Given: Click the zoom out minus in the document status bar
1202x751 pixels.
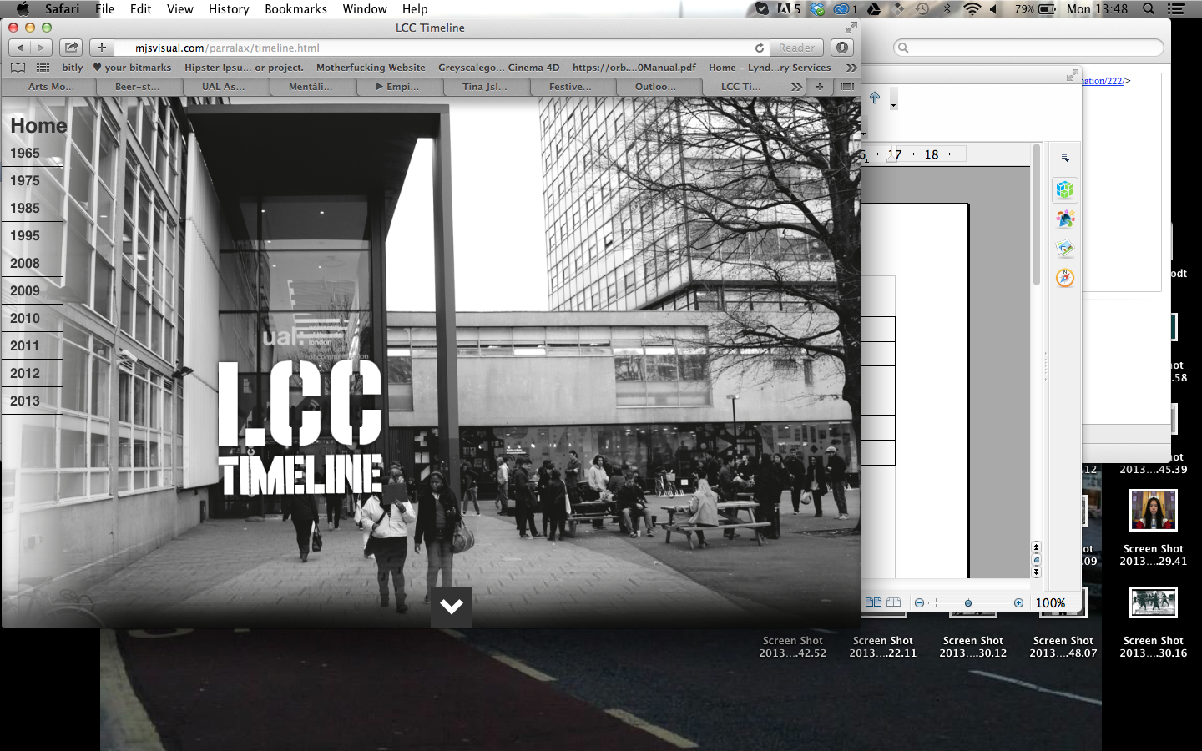Looking at the screenshot, I should 919,602.
